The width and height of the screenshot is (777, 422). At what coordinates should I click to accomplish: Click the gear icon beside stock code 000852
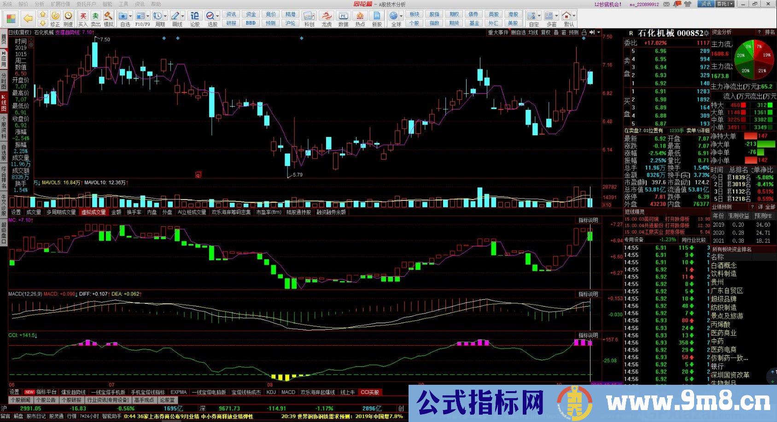707,34
